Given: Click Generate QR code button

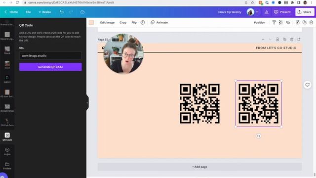Looking at the screenshot, I should click(50, 67).
